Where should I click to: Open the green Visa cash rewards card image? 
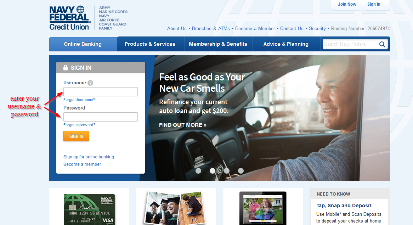pos(89,209)
